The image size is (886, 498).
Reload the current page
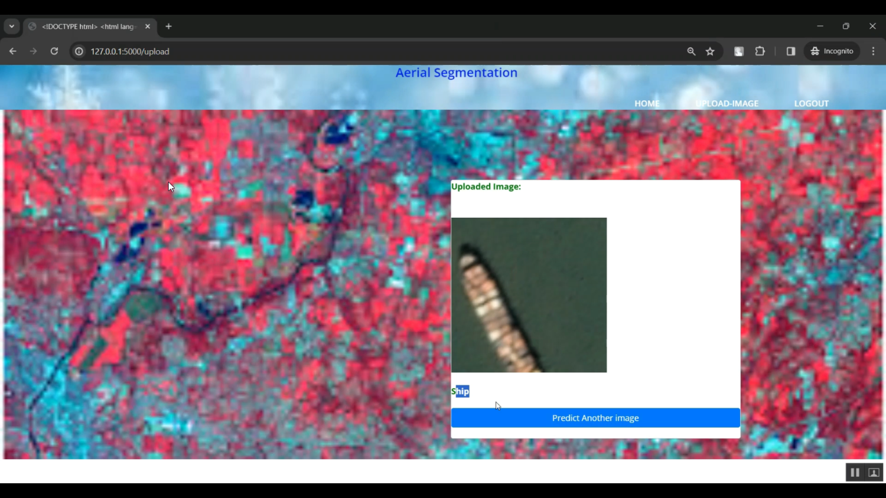[x=54, y=51]
